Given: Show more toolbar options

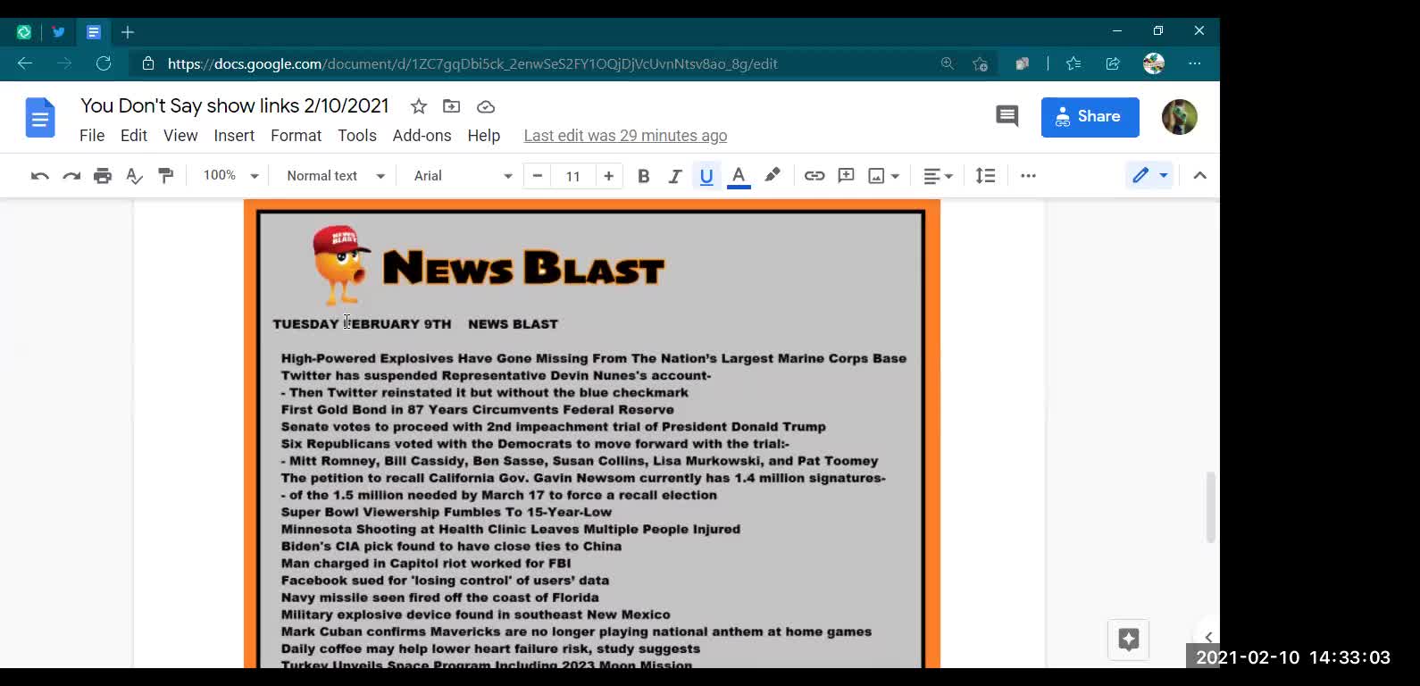Looking at the screenshot, I should (1028, 176).
